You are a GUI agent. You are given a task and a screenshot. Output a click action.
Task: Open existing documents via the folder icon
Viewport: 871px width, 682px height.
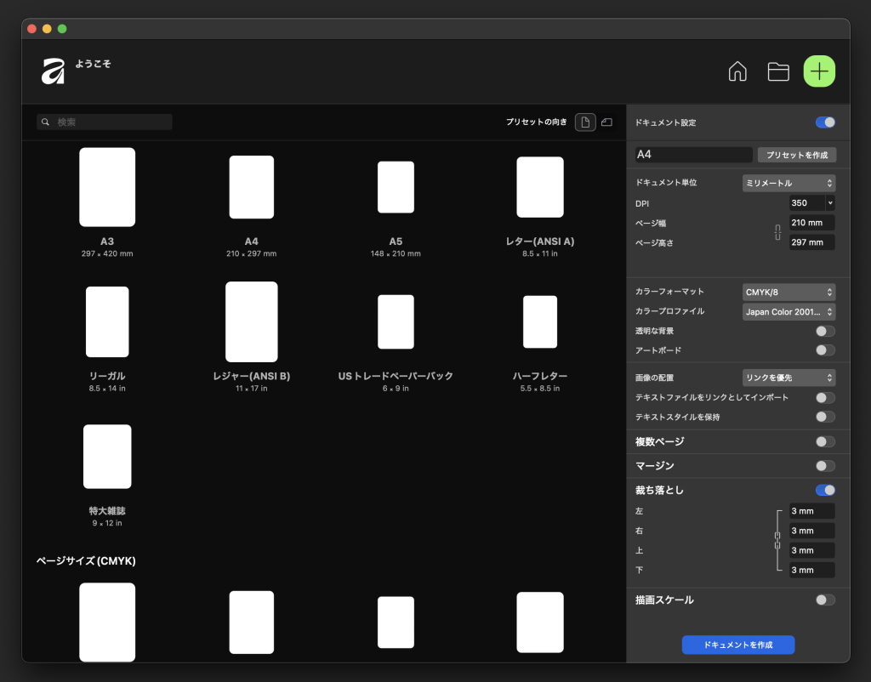click(777, 71)
